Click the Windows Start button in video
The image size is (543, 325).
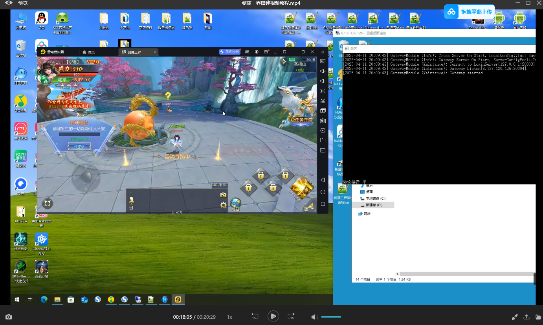pyautogui.click(x=17, y=299)
